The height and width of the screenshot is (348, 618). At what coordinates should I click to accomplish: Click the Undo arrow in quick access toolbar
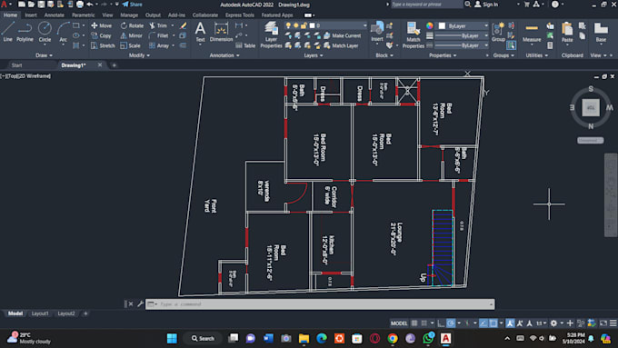(x=90, y=5)
